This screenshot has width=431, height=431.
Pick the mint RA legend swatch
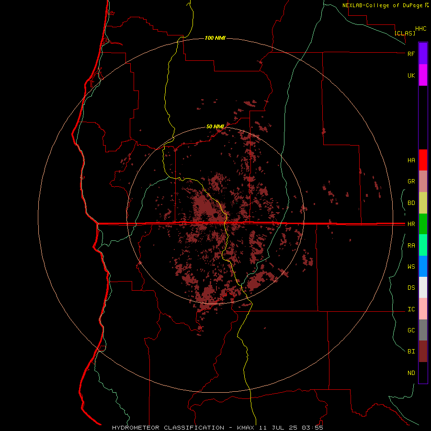point(423,245)
